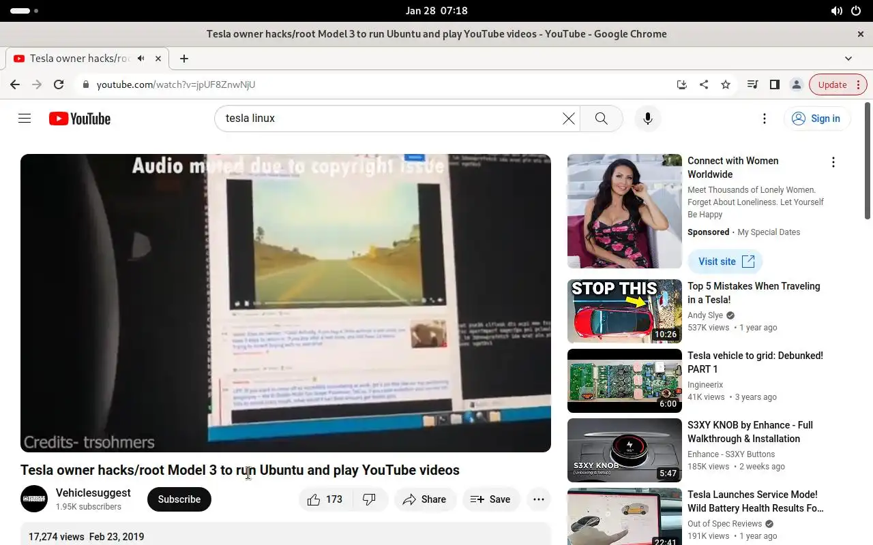Save video to a playlist
Image resolution: width=873 pixels, height=545 pixels.
pos(491,499)
